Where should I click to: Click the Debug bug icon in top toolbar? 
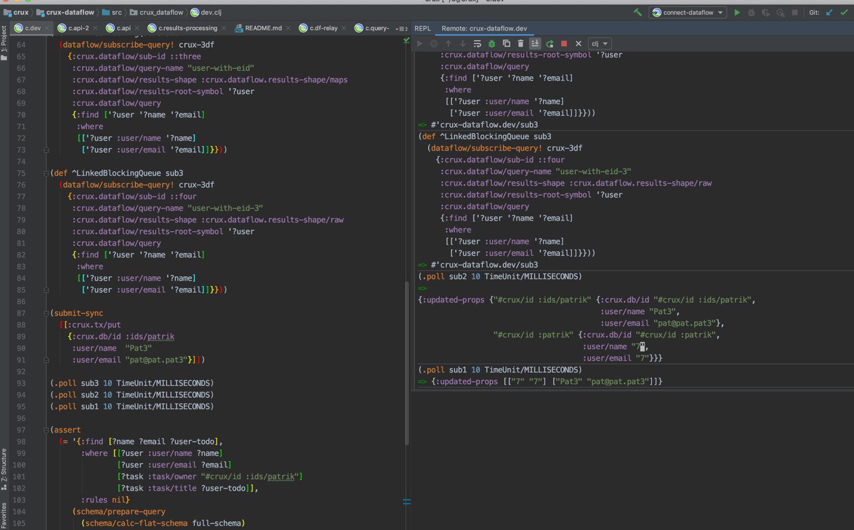point(751,12)
